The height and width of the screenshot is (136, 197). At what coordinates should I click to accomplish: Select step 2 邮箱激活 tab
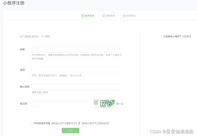pos(109,16)
